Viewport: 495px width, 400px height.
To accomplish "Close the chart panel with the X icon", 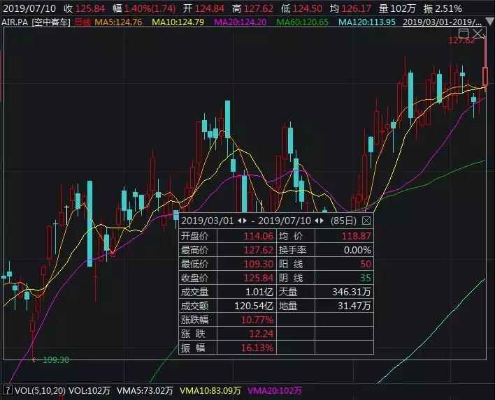I will click(x=478, y=34).
